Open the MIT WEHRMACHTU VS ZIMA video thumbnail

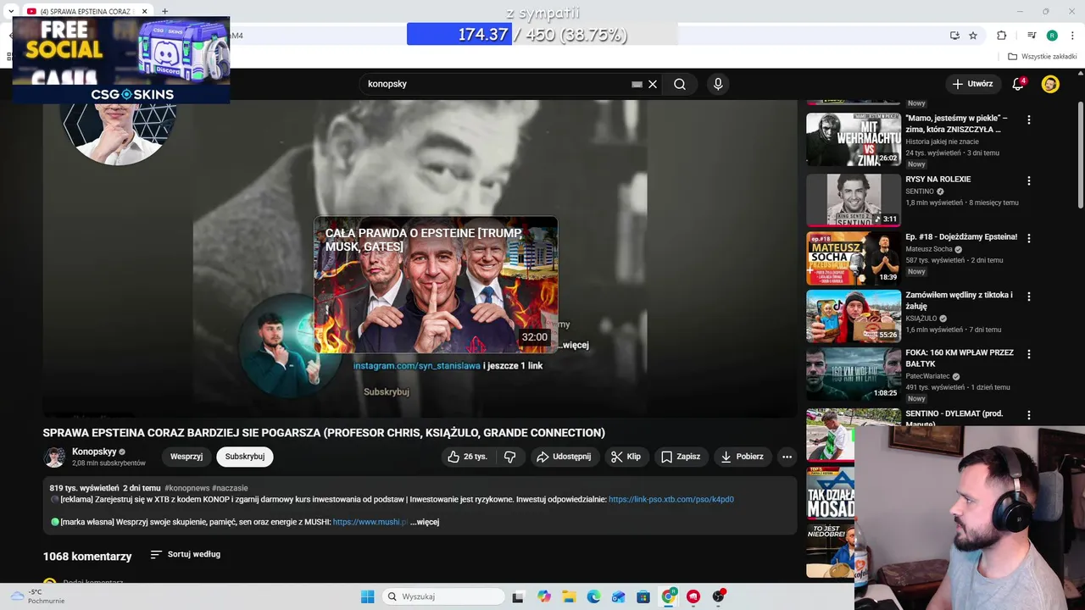tap(853, 140)
